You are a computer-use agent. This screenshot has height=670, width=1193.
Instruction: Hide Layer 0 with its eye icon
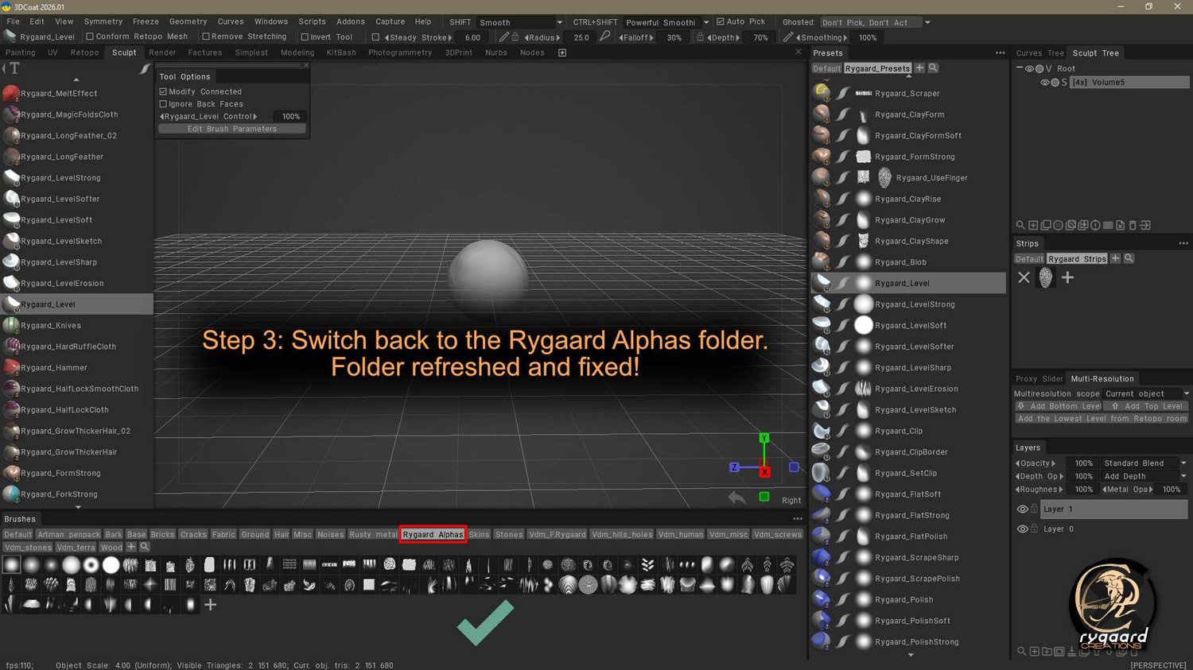click(1023, 529)
